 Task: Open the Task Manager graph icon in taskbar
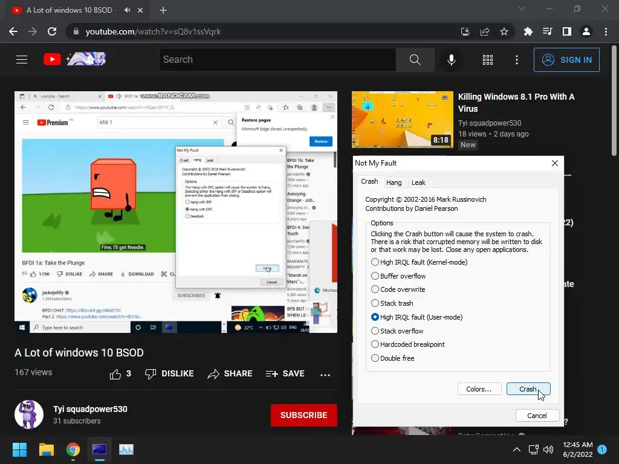click(126, 449)
